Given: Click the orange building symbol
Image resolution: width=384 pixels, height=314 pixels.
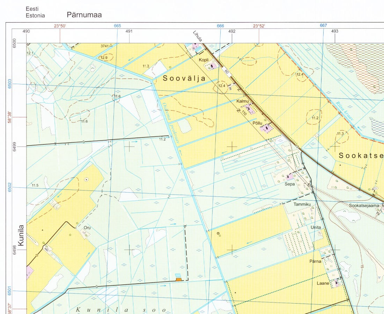Looking at the screenshot, I should pyautogui.click(x=179, y=279).
